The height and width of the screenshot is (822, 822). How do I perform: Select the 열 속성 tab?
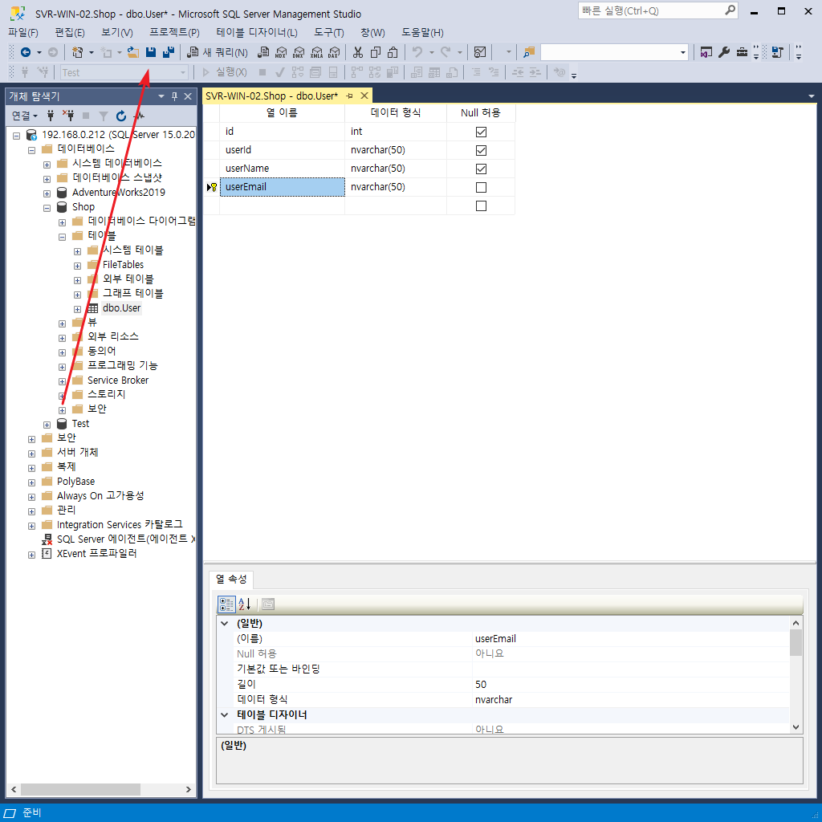click(231, 579)
